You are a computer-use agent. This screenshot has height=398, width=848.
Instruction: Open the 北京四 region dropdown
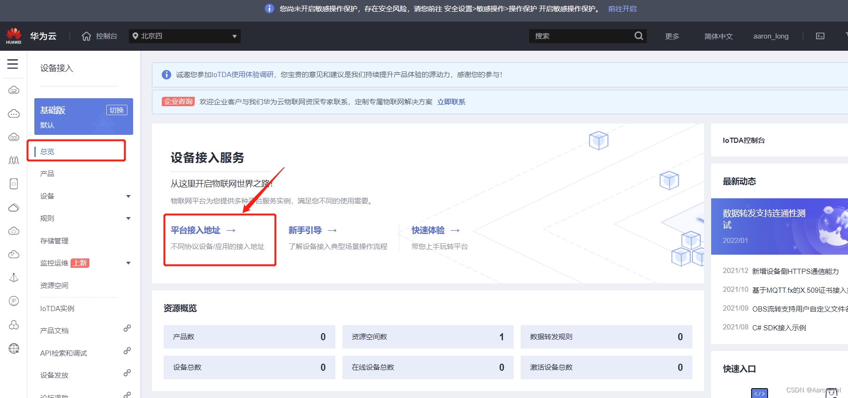tap(185, 36)
